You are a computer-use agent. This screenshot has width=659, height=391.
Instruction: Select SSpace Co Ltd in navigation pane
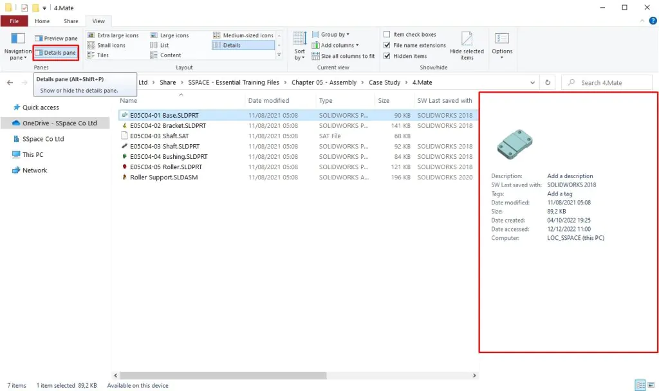pyautogui.click(x=43, y=139)
